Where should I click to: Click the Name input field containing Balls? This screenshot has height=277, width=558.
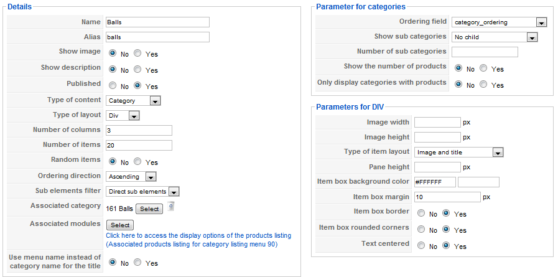click(157, 22)
